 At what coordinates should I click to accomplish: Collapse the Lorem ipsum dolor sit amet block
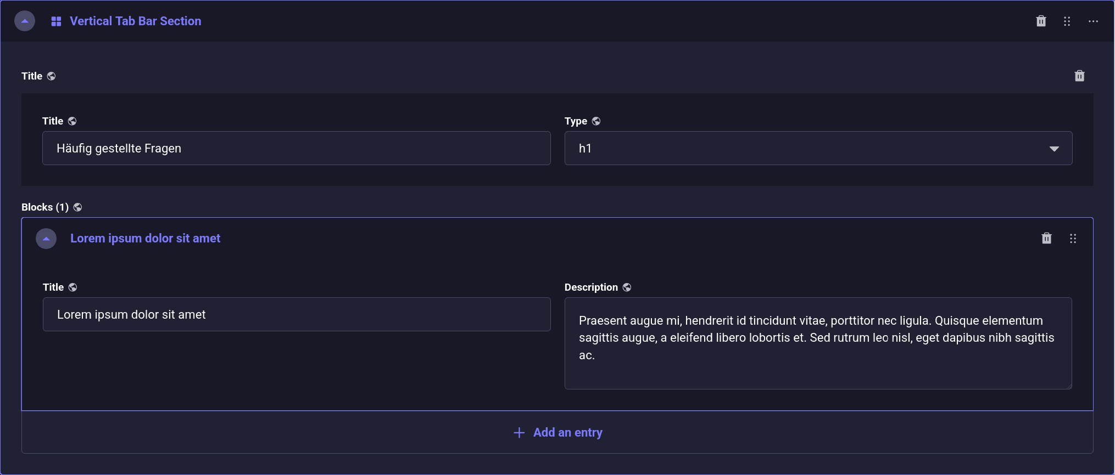(x=46, y=239)
